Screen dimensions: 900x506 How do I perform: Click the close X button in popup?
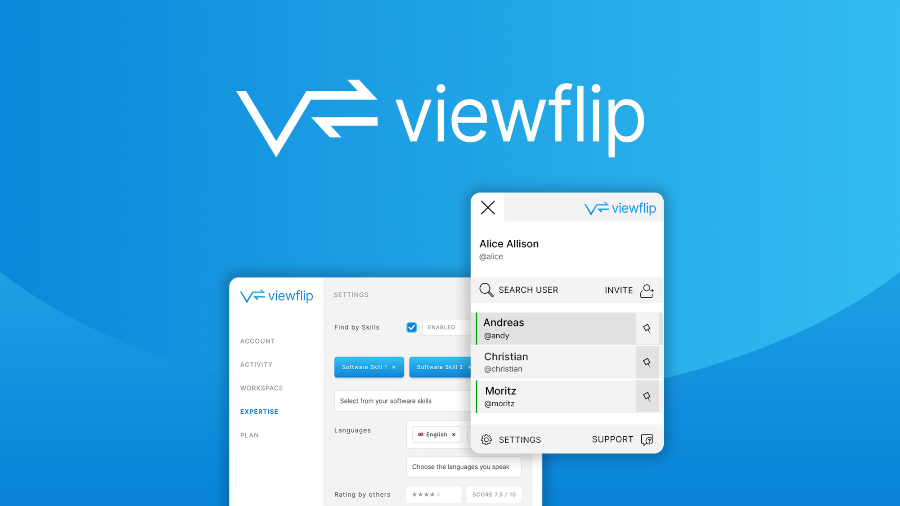click(488, 208)
